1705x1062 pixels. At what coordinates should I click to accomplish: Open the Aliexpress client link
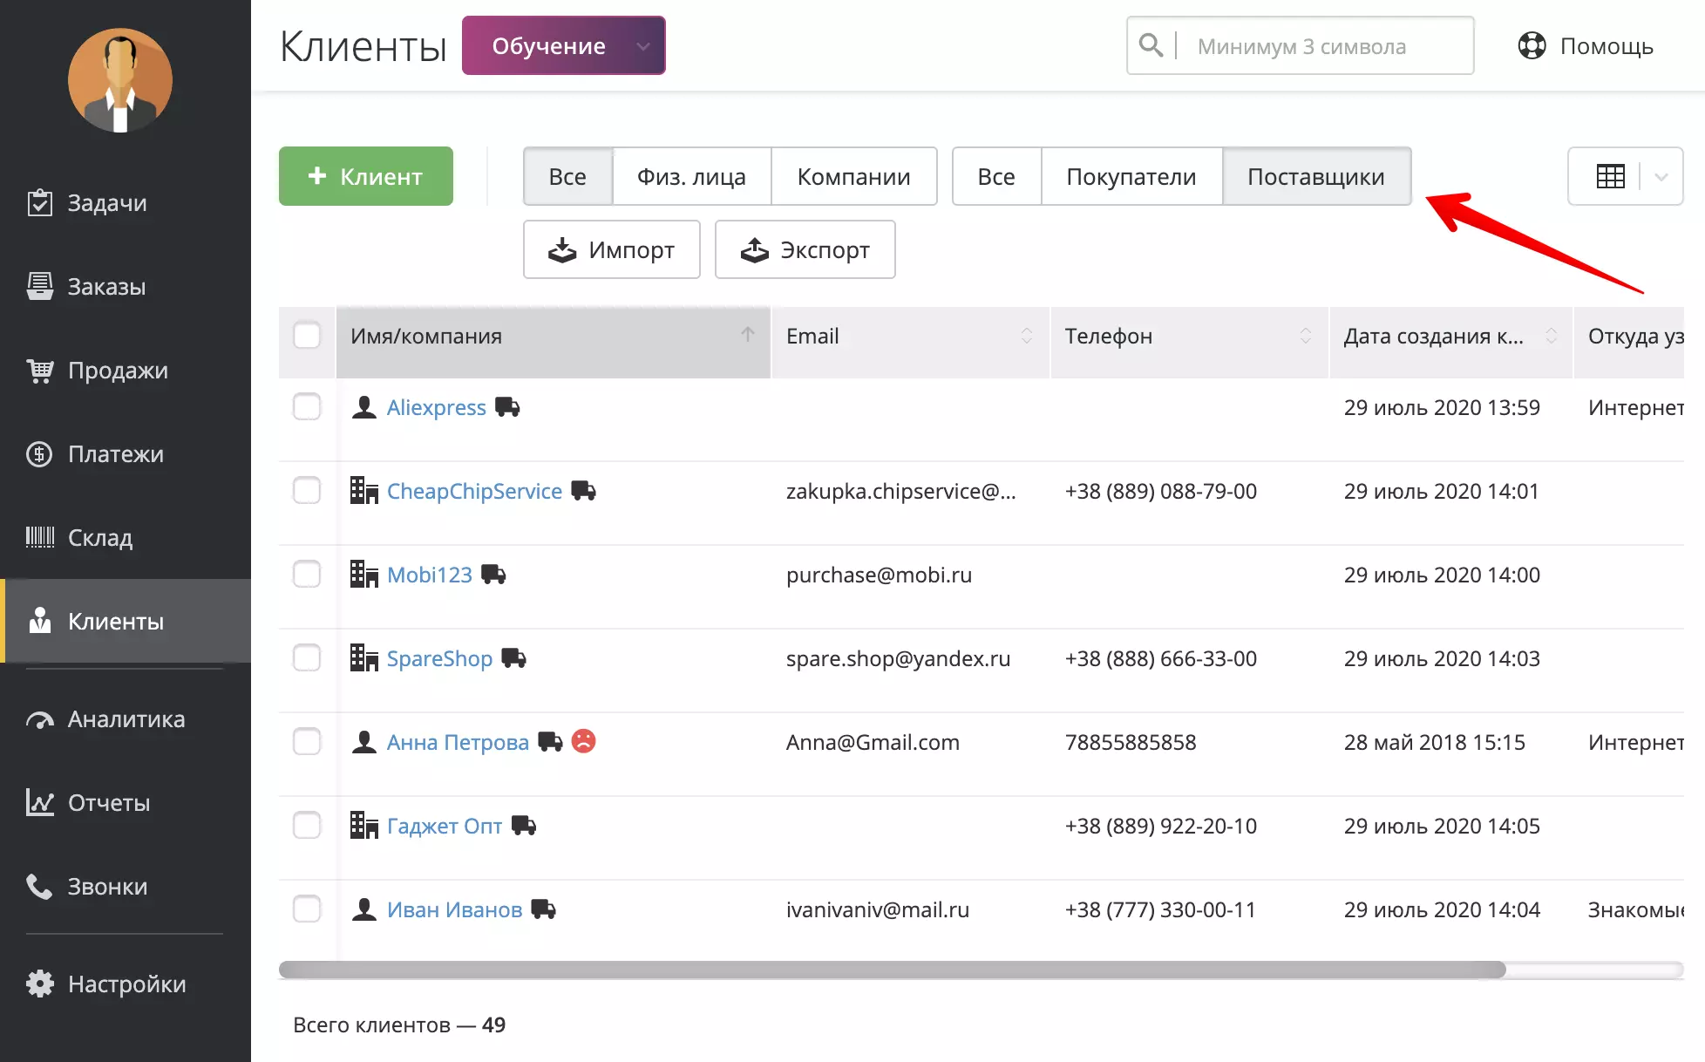(437, 407)
